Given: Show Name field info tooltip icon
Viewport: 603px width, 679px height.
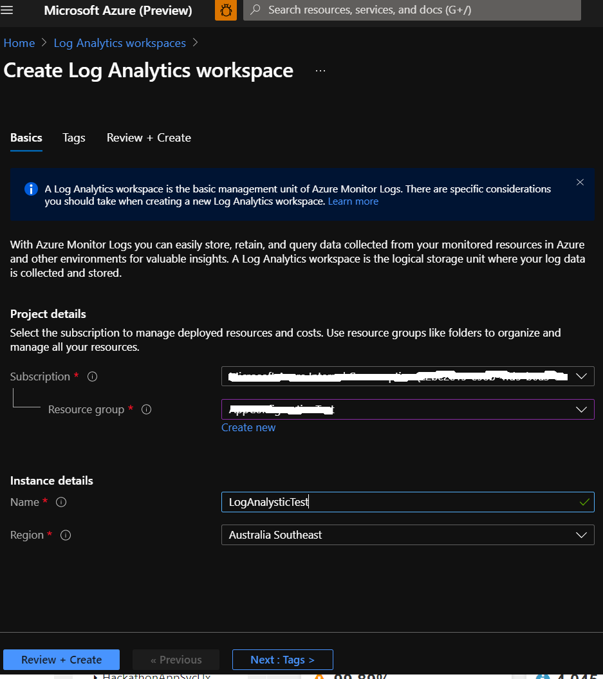Looking at the screenshot, I should (x=61, y=502).
